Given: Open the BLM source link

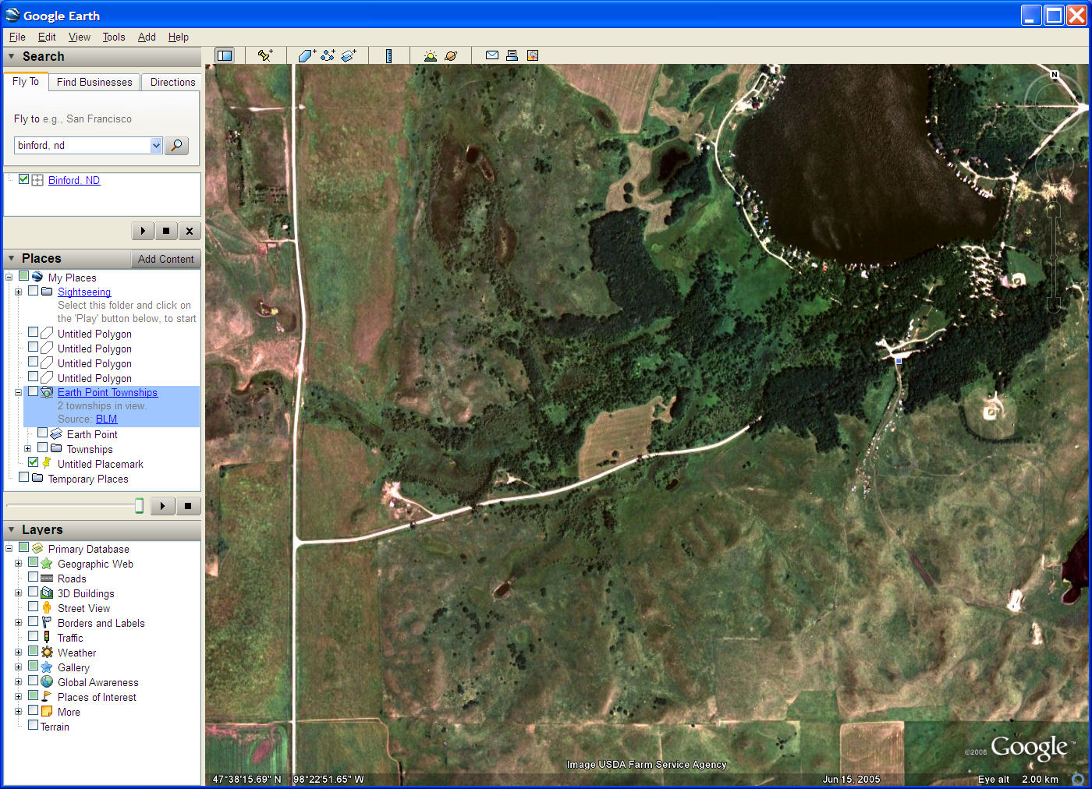Looking at the screenshot, I should click(106, 419).
